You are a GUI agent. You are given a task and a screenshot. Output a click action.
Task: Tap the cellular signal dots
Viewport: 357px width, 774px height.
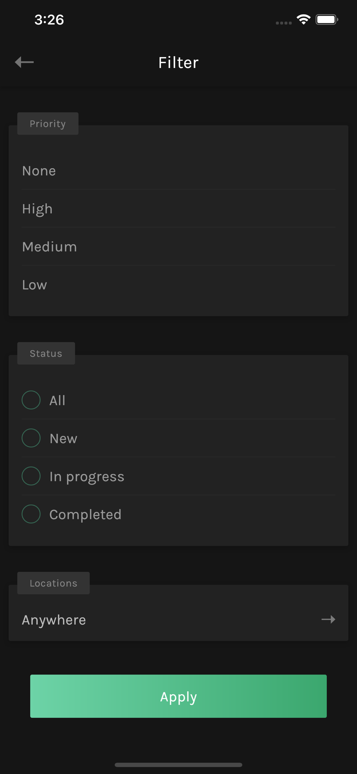284,23
